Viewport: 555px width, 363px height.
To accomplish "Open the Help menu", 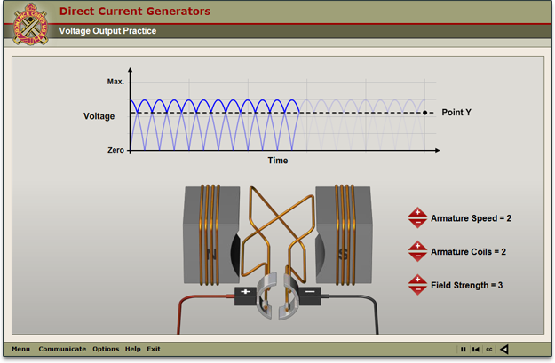I will click(132, 349).
